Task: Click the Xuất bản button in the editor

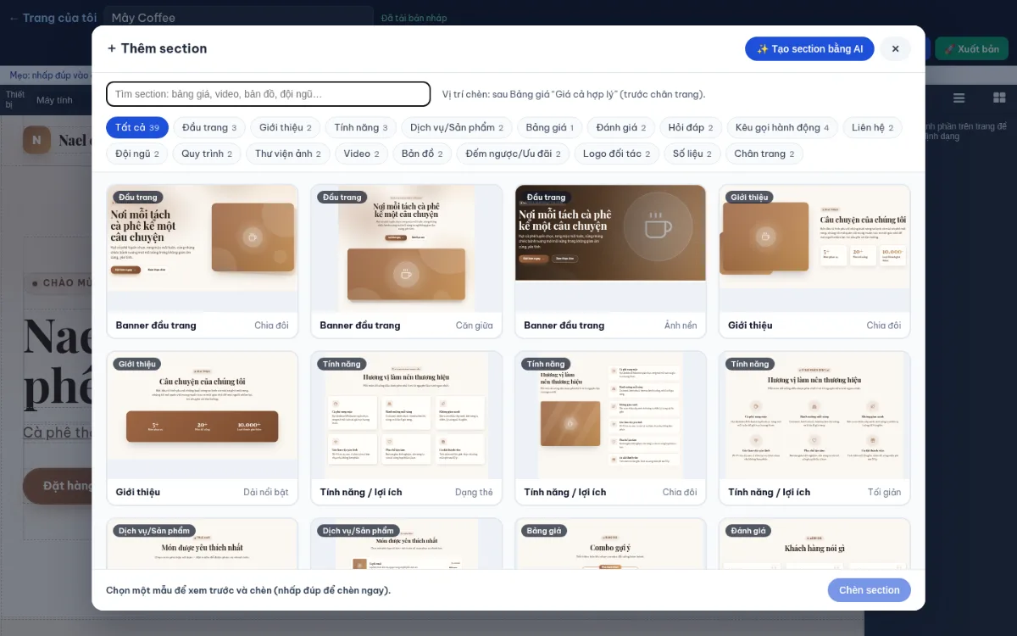Action: (971, 49)
